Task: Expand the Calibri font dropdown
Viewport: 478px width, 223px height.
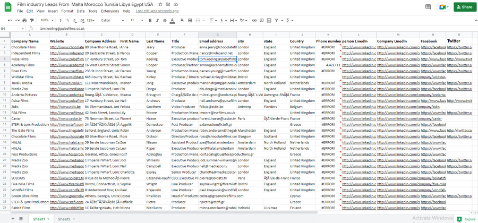Action: tap(113, 20)
